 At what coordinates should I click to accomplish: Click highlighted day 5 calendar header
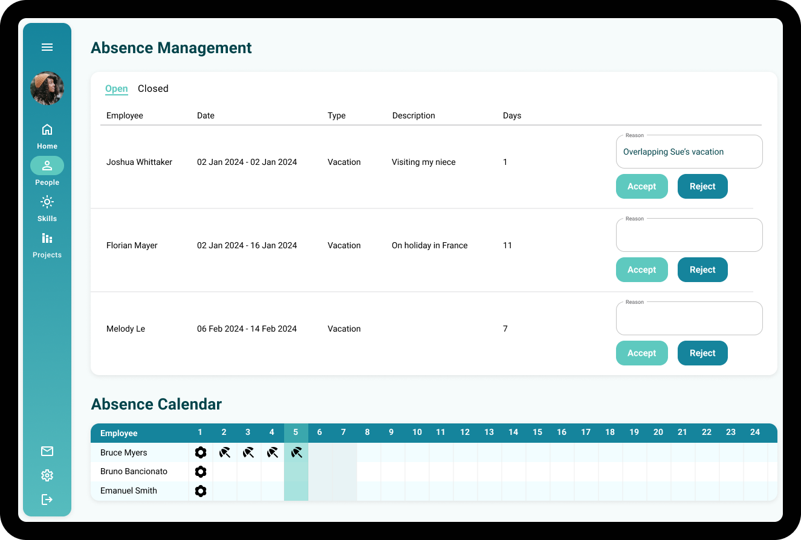(x=296, y=432)
